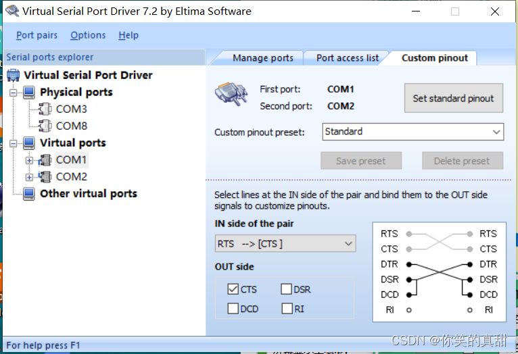Select COM2 label under Virtual ports
Screen dimensions: 518x354
(x=72, y=176)
